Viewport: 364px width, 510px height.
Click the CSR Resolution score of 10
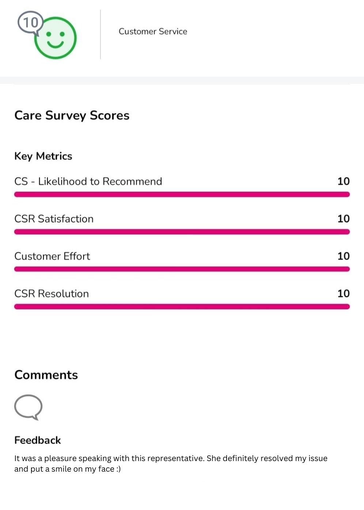click(x=343, y=293)
